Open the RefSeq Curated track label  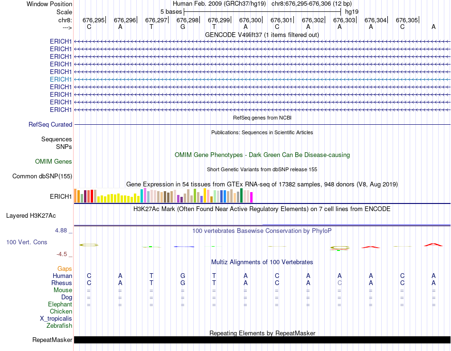pos(50,124)
